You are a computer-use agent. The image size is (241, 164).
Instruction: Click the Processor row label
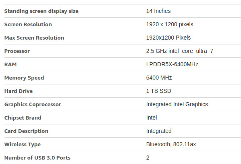pyautogui.click(x=17, y=51)
